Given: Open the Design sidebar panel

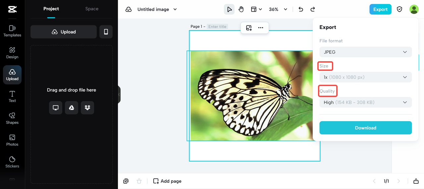Looking at the screenshot, I should 12,53.
